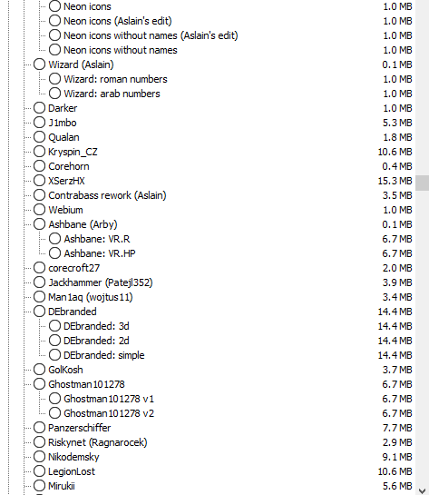The width and height of the screenshot is (429, 495).
Task: Click the 3.4 MB size of Man1aq
Action: pos(397,297)
